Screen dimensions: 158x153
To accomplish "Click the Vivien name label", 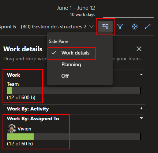I will [25, 129].
